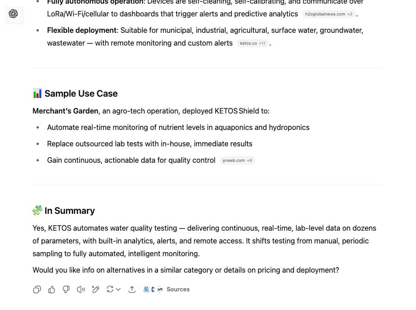Expand the regenerate model options chevron

(118, 289)
